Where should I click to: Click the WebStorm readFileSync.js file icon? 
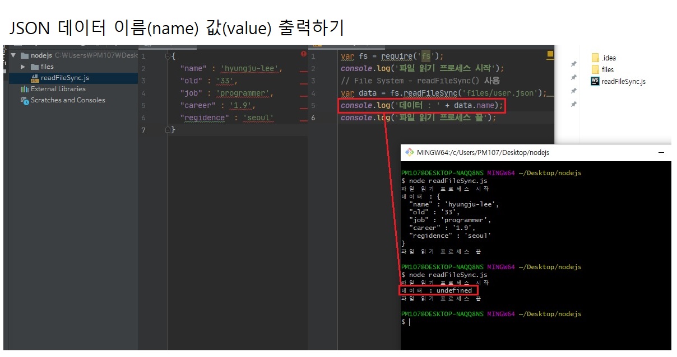coord(595,81)
